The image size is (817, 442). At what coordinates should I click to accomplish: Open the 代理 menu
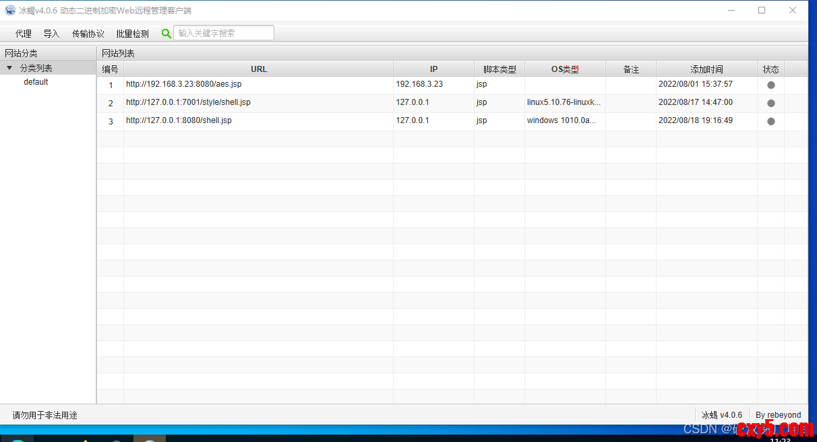pos(24,34)
